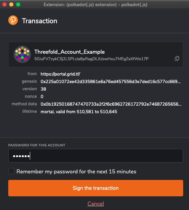
Task: Maximize the window with green button
Action: (18, 4)
